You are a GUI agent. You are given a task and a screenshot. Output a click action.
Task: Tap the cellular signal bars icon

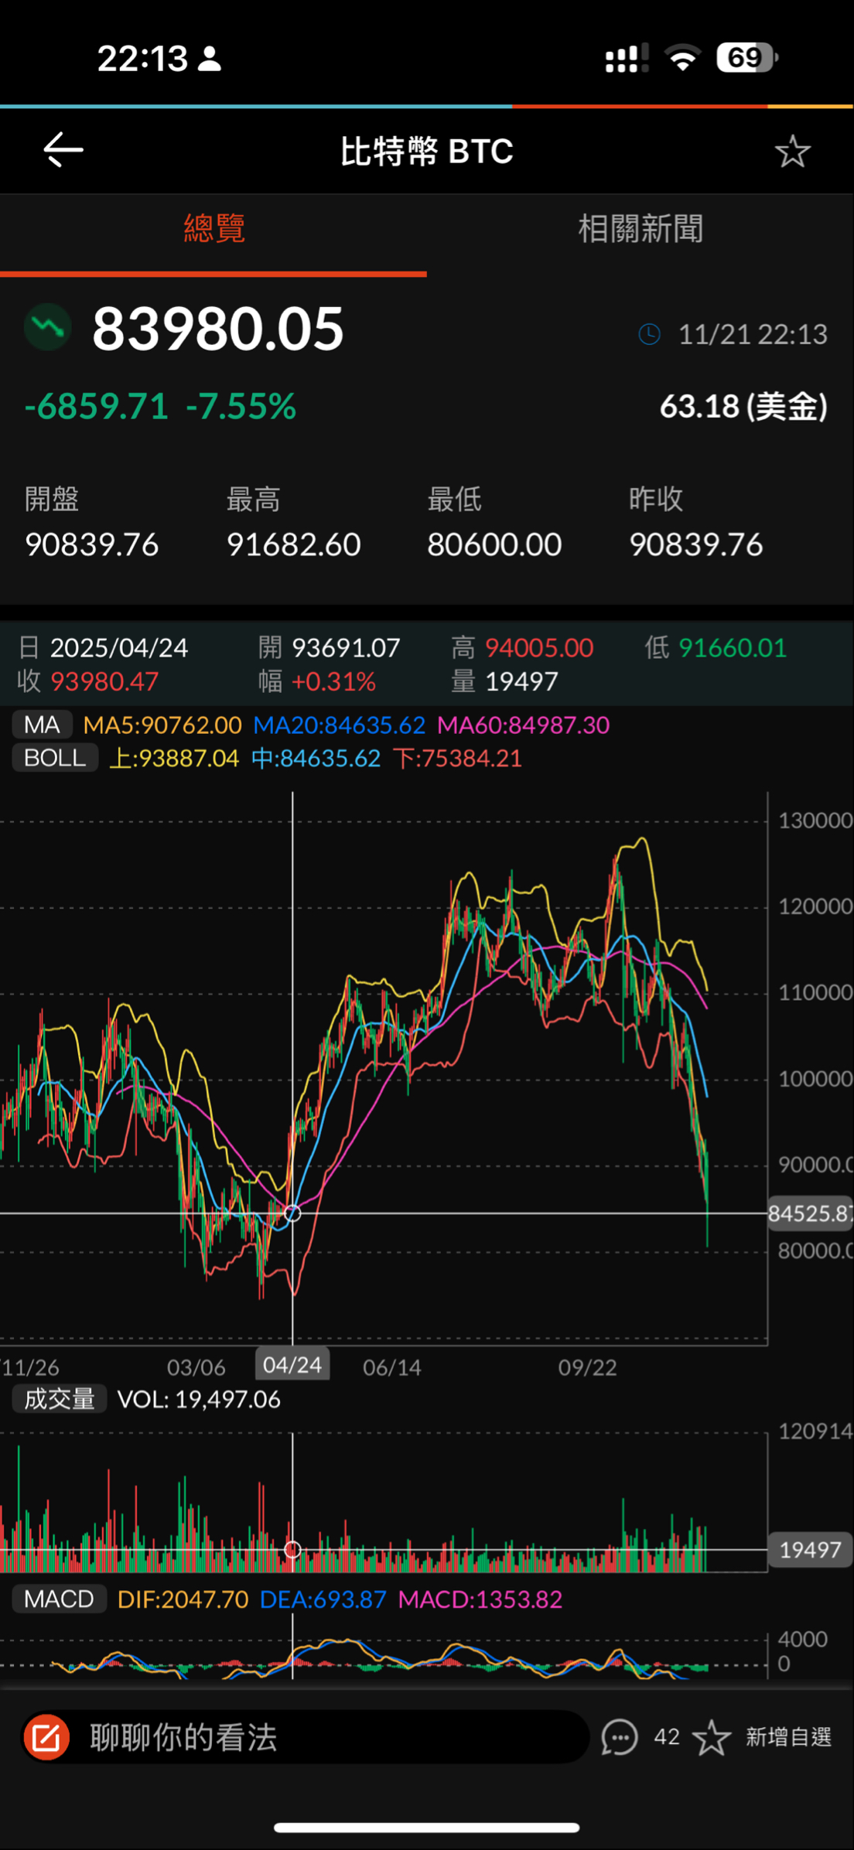click(627, 58)
